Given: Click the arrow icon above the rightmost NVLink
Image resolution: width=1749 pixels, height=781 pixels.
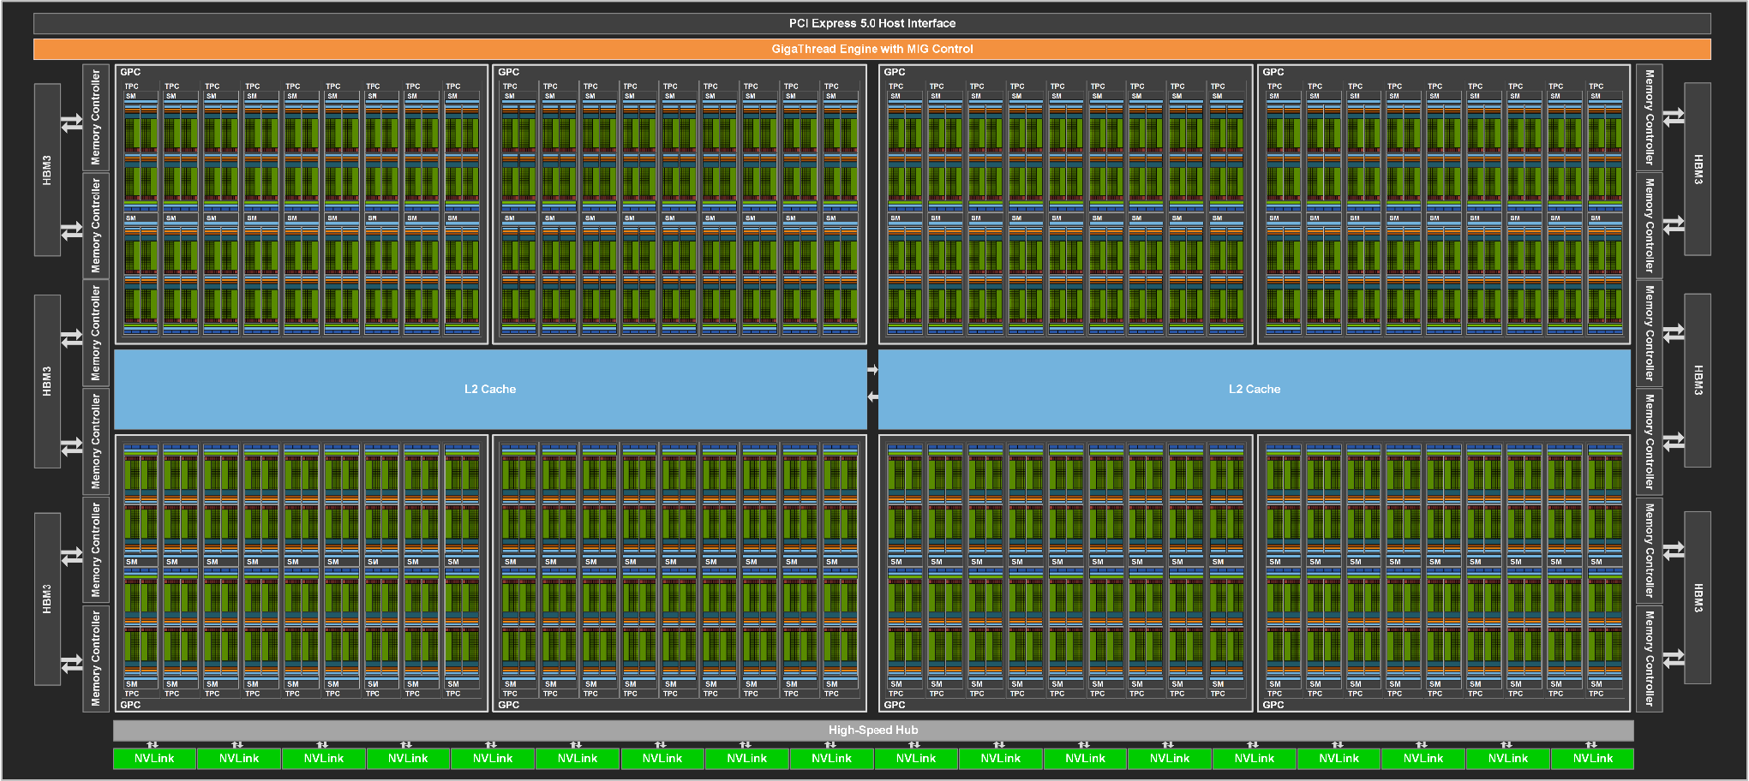Looking at the screenshot, I should tap(1591, 744).
